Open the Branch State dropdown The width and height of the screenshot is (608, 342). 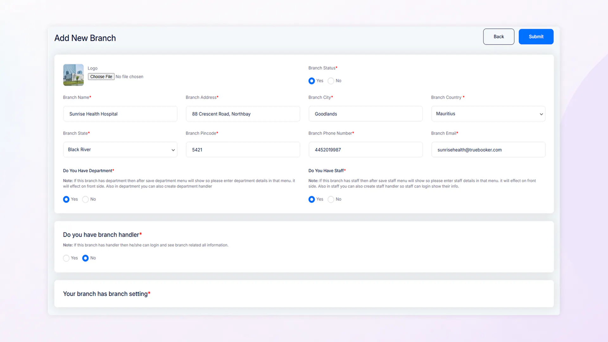120,149
